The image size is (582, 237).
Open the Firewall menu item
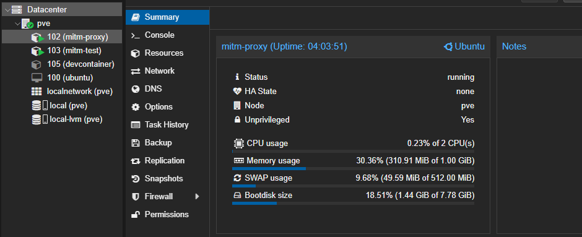click(167, 197)
